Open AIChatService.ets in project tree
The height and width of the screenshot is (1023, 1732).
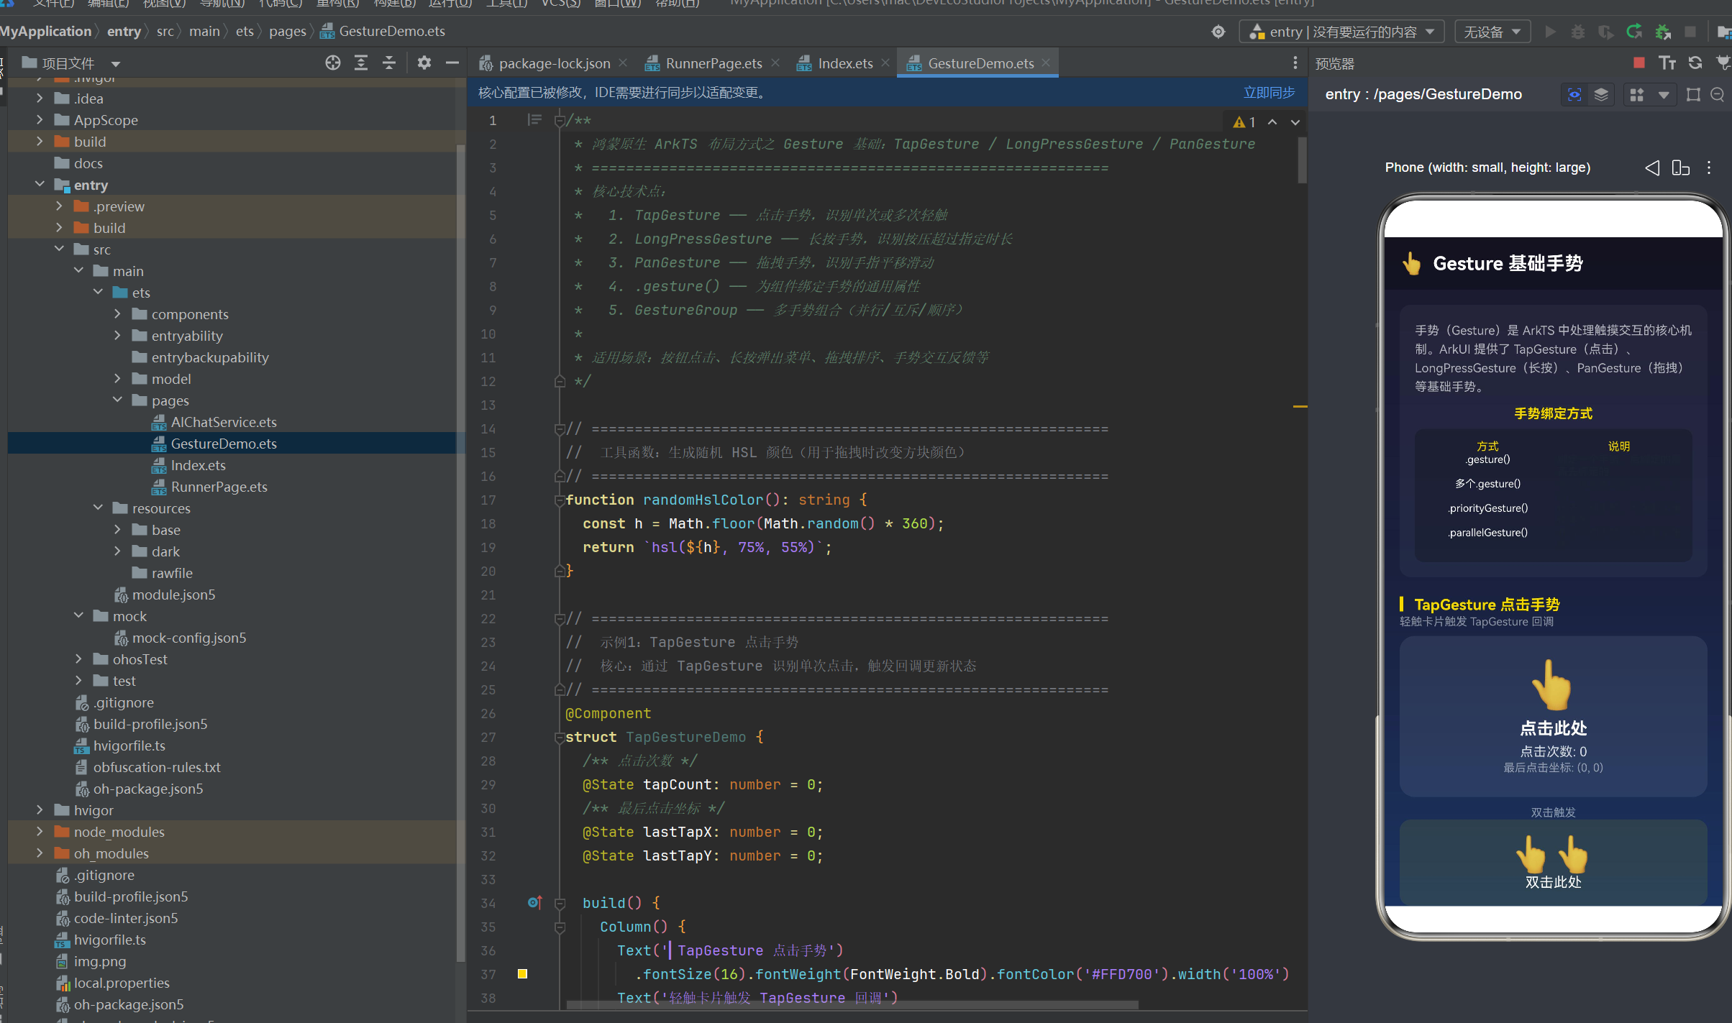[223, 422]
